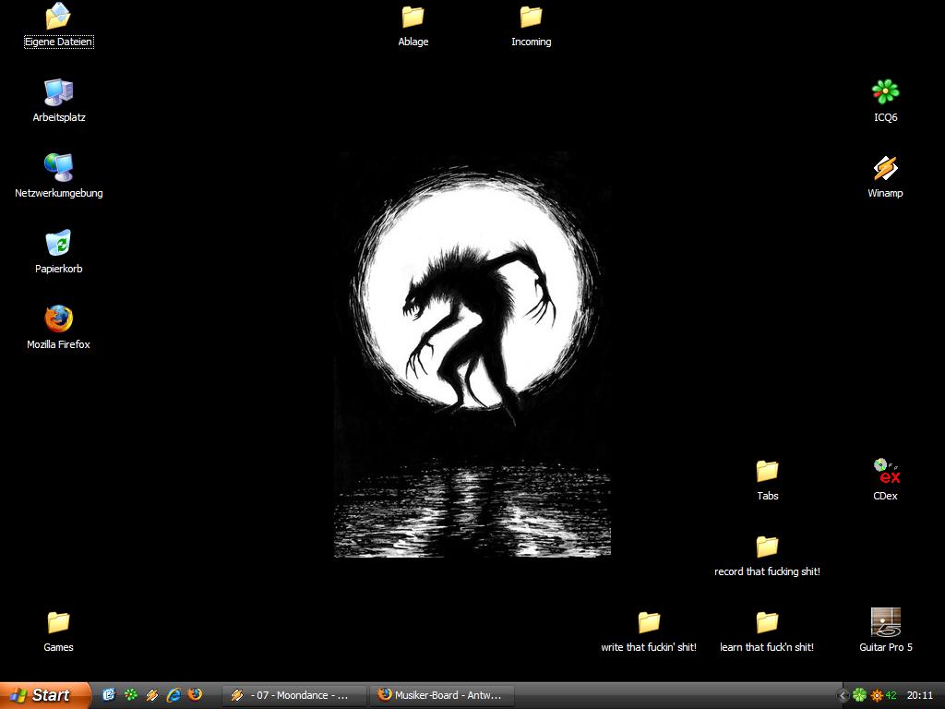
Task: Select the folder whose name starts "record that"
Action: coord(767,555)
